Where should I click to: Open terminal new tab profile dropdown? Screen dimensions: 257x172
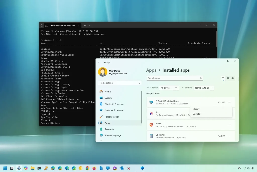[89, 26]
